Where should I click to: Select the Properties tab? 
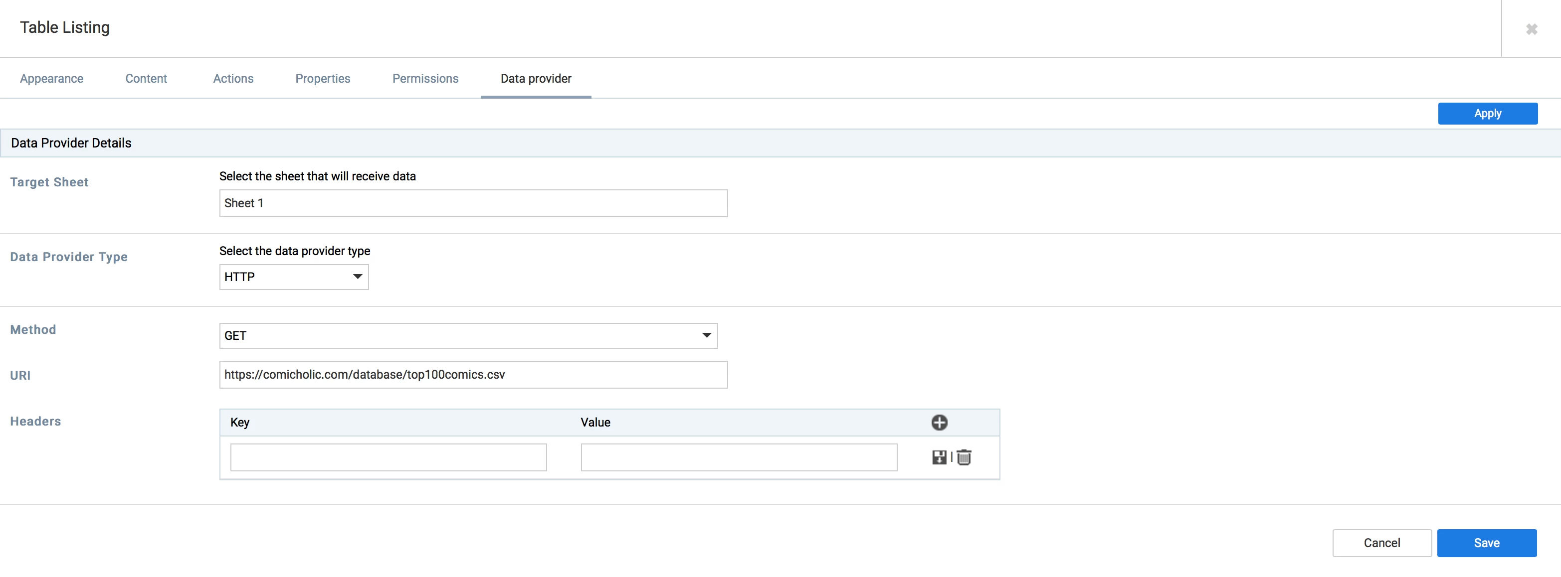[322, 79]
